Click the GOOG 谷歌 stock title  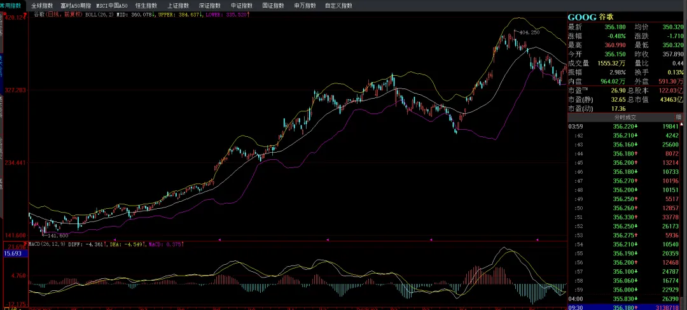click(x=590, y=17)
